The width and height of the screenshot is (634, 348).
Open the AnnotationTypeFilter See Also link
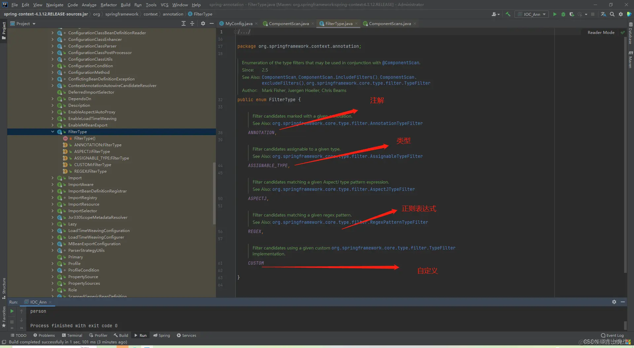pyautogui.click(x=347, y=123)
